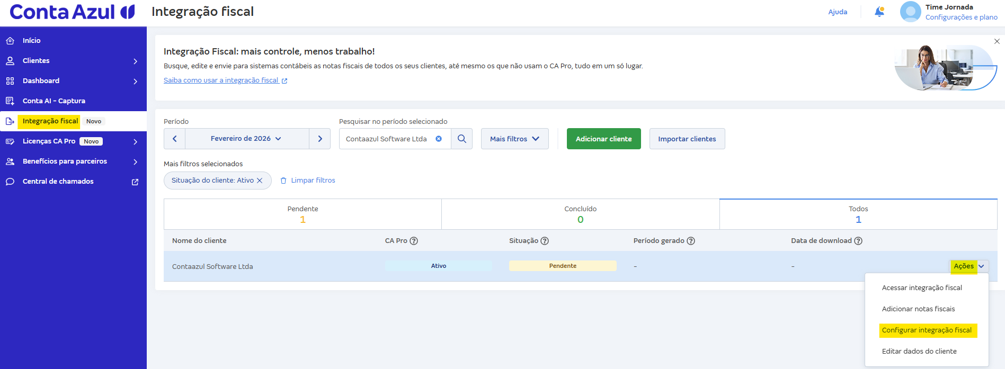1005x369 pixels.
Task: Click the Data de download help icon
Action: [858, 241]
